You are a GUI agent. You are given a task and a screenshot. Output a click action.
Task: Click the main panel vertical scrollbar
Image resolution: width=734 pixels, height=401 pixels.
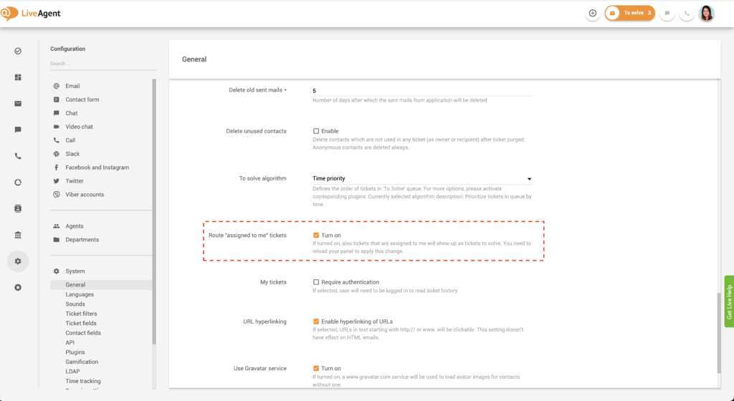(x=719, y=332)
